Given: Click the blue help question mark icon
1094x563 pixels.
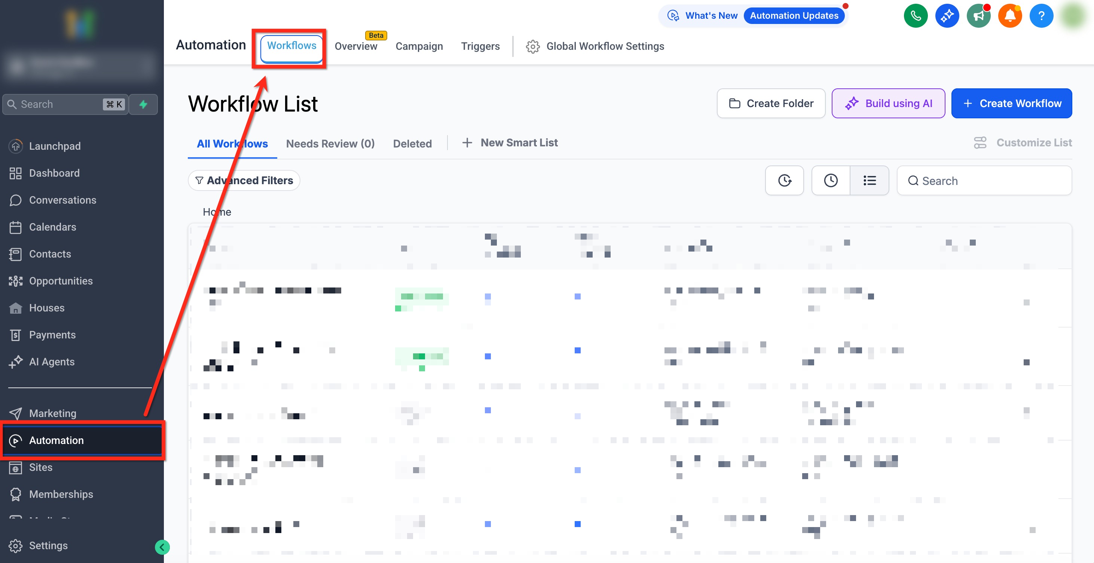Looking at the screenshot, I should 1041,16.
